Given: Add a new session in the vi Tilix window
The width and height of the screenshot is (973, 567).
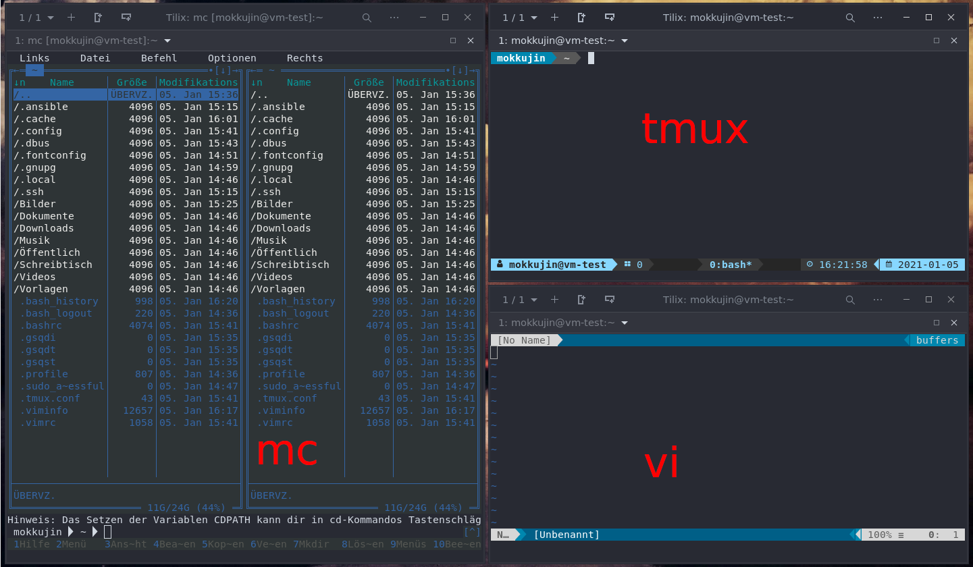Looking at the screenshot, I should coord(555,300).
